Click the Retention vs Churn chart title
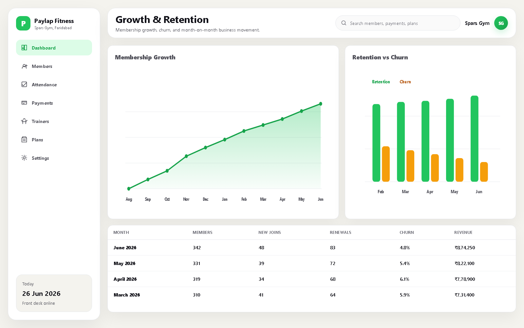The image size is (524, 328). [x=380, y=57]
